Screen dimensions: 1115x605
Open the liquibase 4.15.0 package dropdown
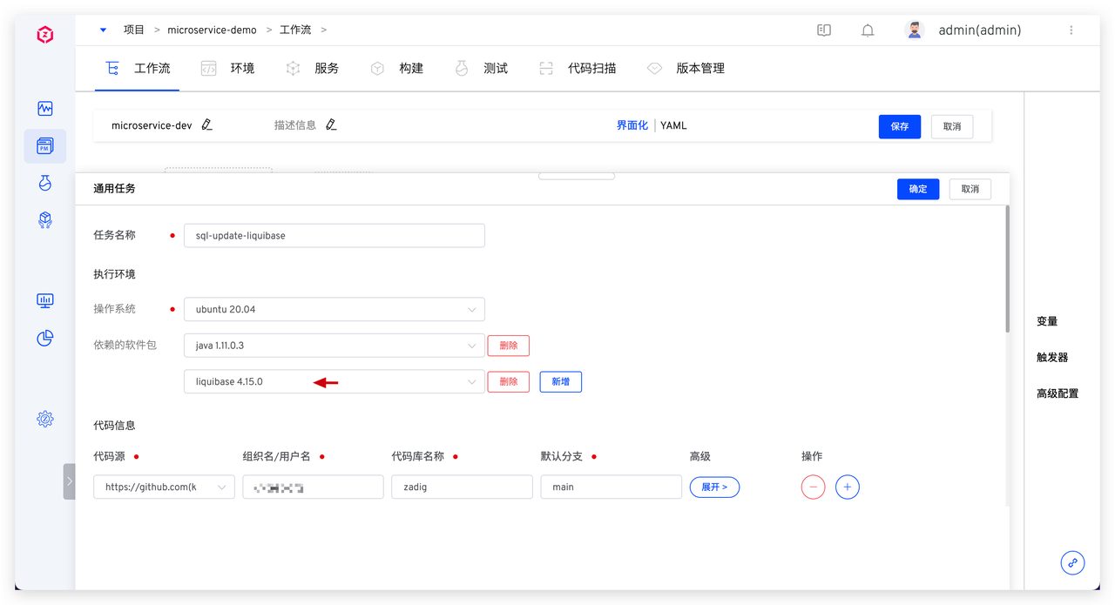(x=334, y=381)
